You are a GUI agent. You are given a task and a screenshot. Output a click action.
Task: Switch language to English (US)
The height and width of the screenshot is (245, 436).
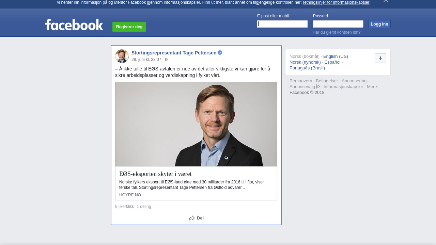336,56
